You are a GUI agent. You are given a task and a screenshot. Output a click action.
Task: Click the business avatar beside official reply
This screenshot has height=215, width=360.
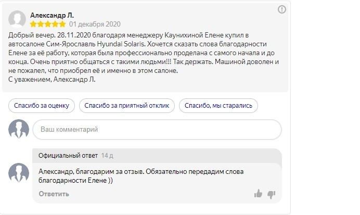(19, 173)
